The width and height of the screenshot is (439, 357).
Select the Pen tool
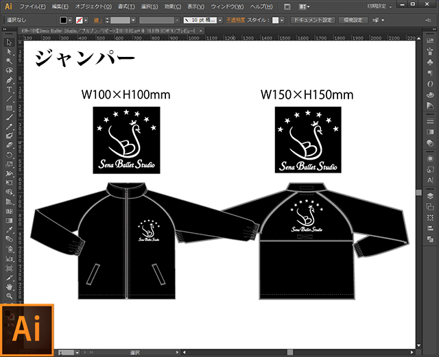click(9, 80)
